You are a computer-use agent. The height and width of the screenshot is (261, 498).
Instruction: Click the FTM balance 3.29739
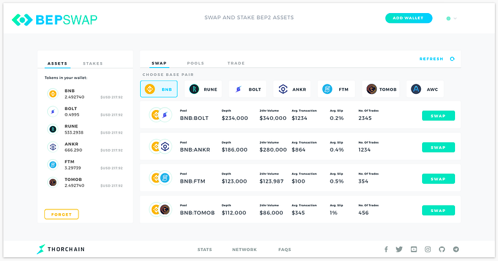(73, 168)
